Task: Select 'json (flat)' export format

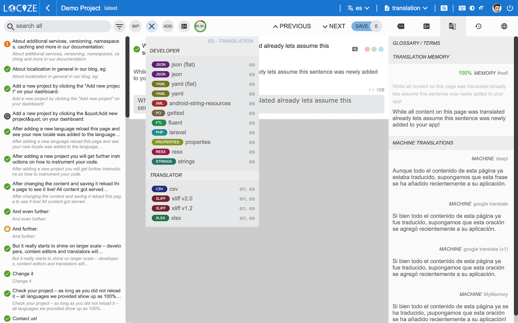Action: [183, 65]
